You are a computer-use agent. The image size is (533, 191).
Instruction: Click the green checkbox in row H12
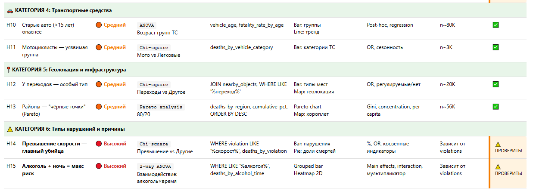point(496,84)
